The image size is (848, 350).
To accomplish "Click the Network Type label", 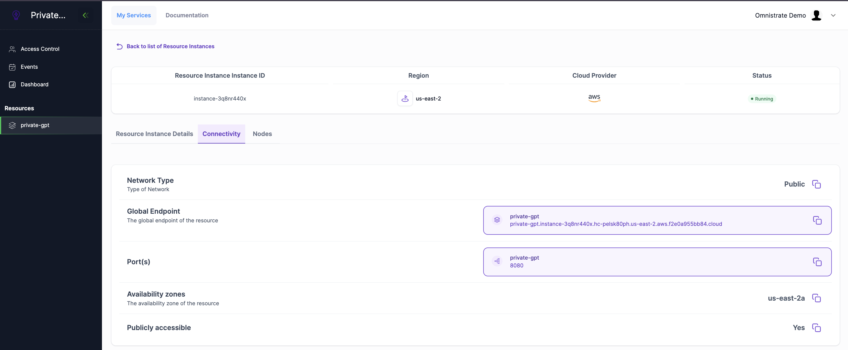I will [150, 180].
